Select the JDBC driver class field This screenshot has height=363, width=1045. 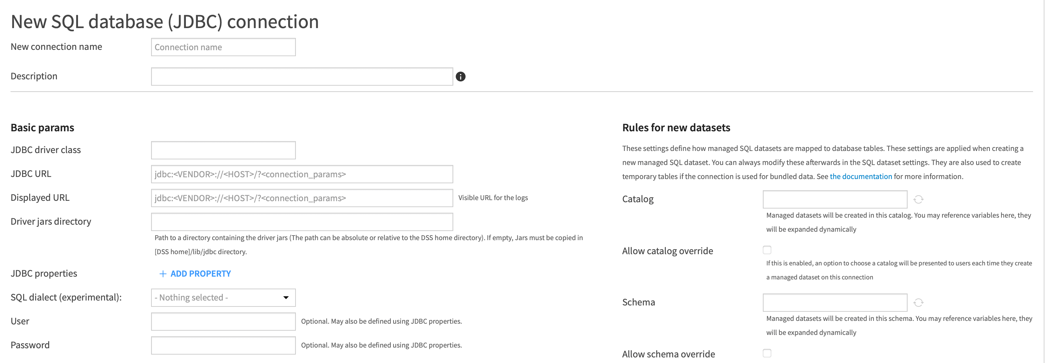[223, 150]
